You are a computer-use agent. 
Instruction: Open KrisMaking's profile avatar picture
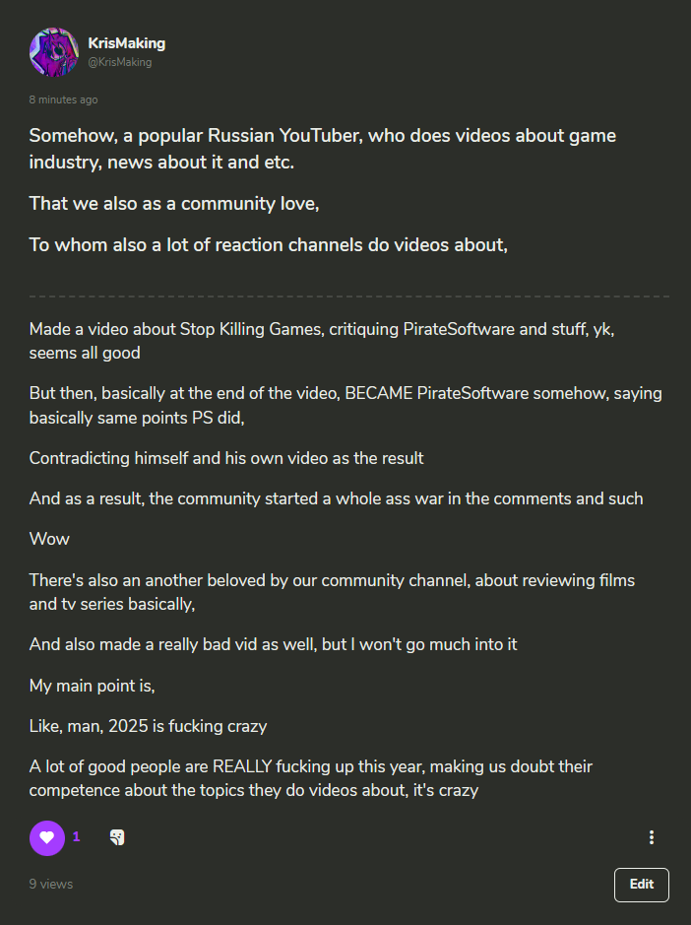(54, 52)
